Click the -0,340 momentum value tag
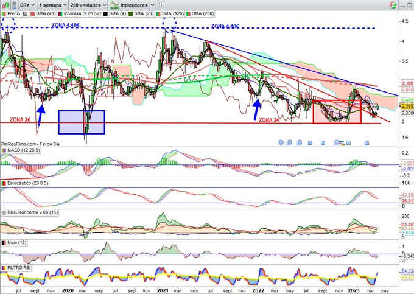The height and width of the screenshot is (294, 414). point(408,256)
